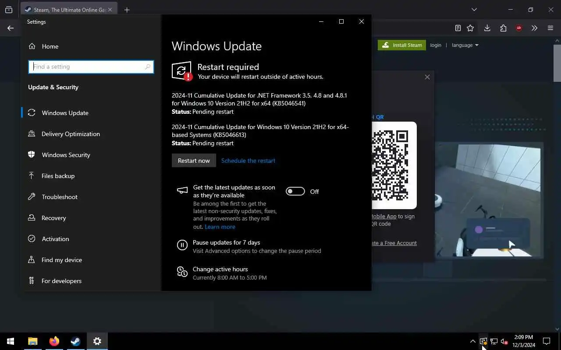This screenshot has height=350, width=561.
Task: Click the network tray icon
Action: 494,341
